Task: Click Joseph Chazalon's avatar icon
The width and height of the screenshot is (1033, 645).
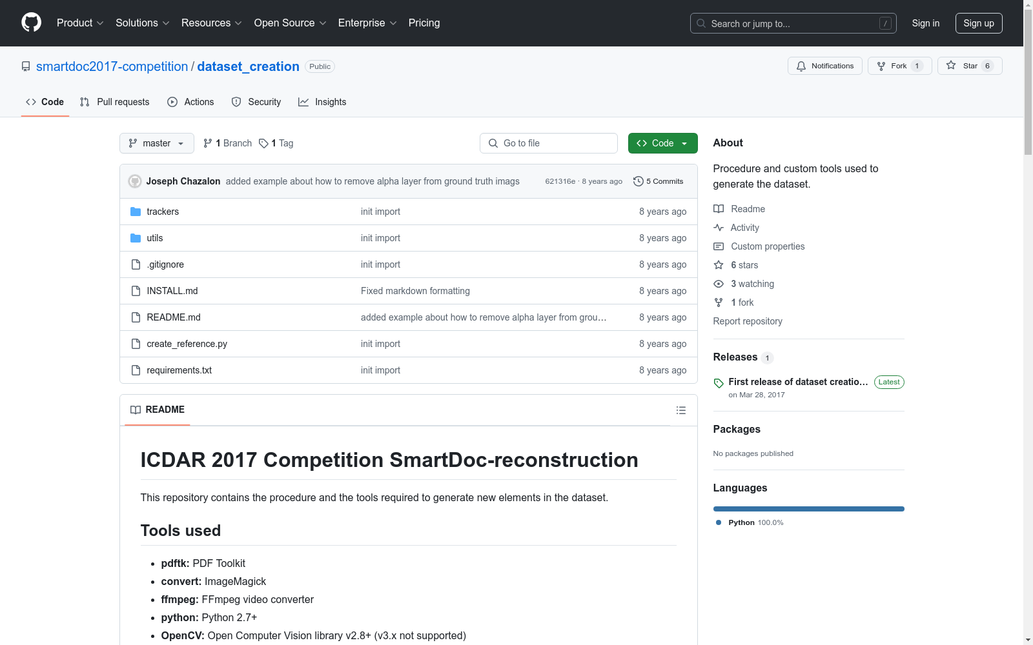Action: coord(135,181)
